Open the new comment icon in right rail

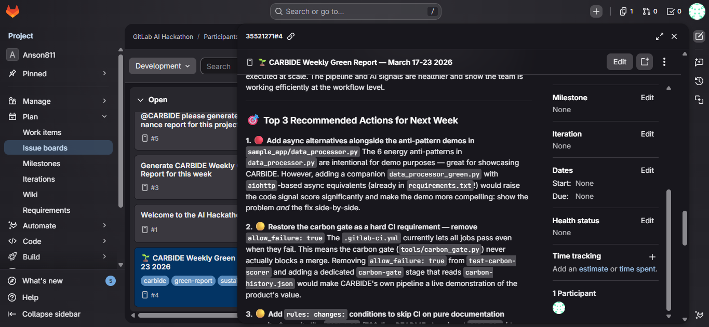click(699, 62)
